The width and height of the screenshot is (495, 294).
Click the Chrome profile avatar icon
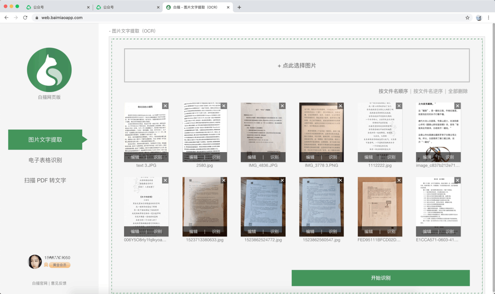pos(479,18)
